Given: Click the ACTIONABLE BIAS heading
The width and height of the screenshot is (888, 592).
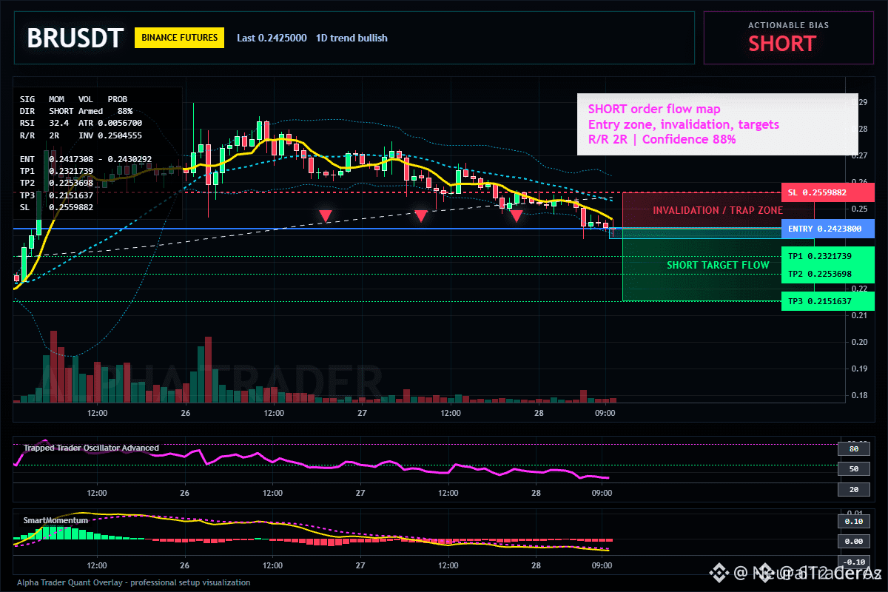Looking at the screenshot, I should (x=788, y=25).
